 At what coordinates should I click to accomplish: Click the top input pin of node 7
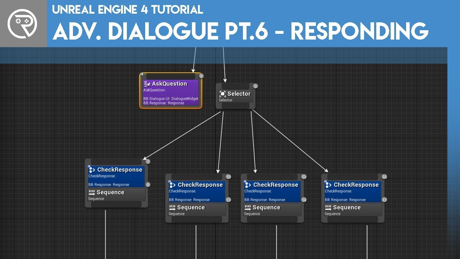click(x=116, y=162)
